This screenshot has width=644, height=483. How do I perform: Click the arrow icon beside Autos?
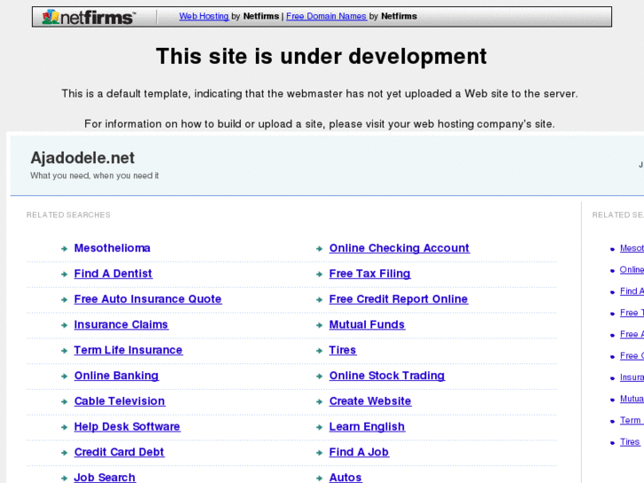pos(319,478)
